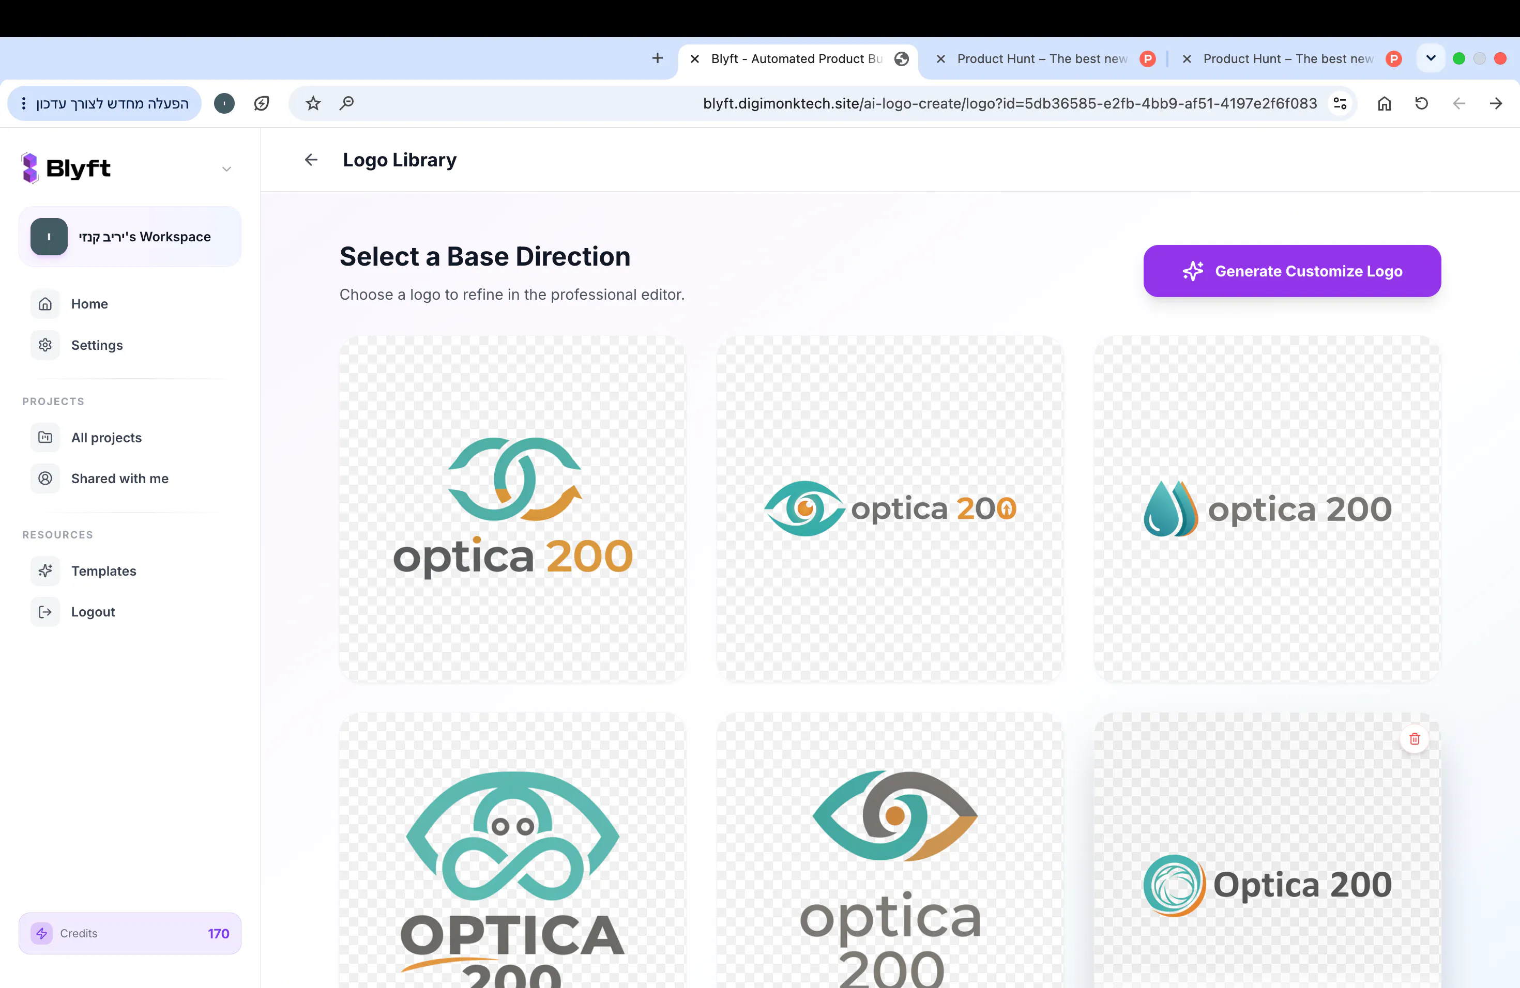Select the uppercase OPTICA 200 infinity logo
The height and width of the screenshot is (988, 1520).
512,851
